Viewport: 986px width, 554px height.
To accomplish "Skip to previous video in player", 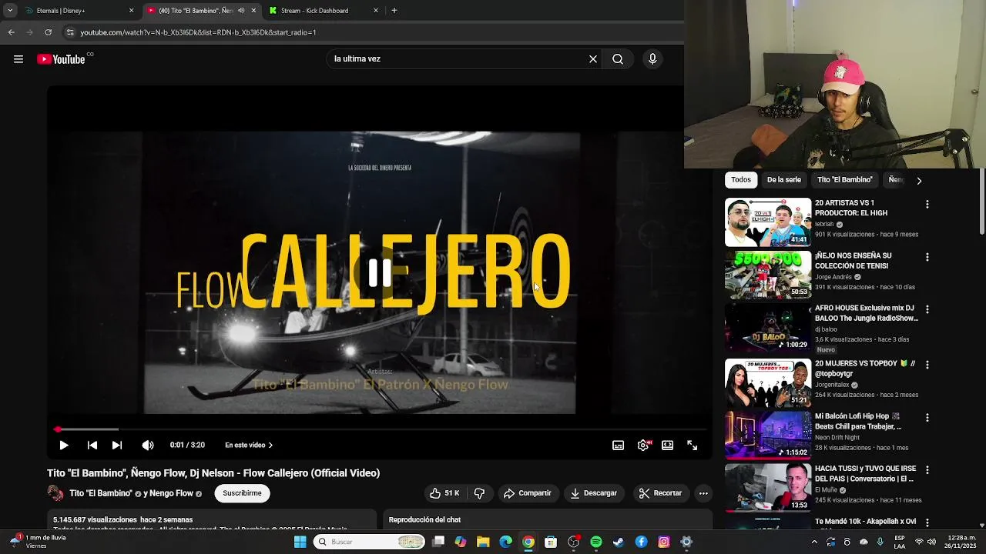I will click(92, 446).
